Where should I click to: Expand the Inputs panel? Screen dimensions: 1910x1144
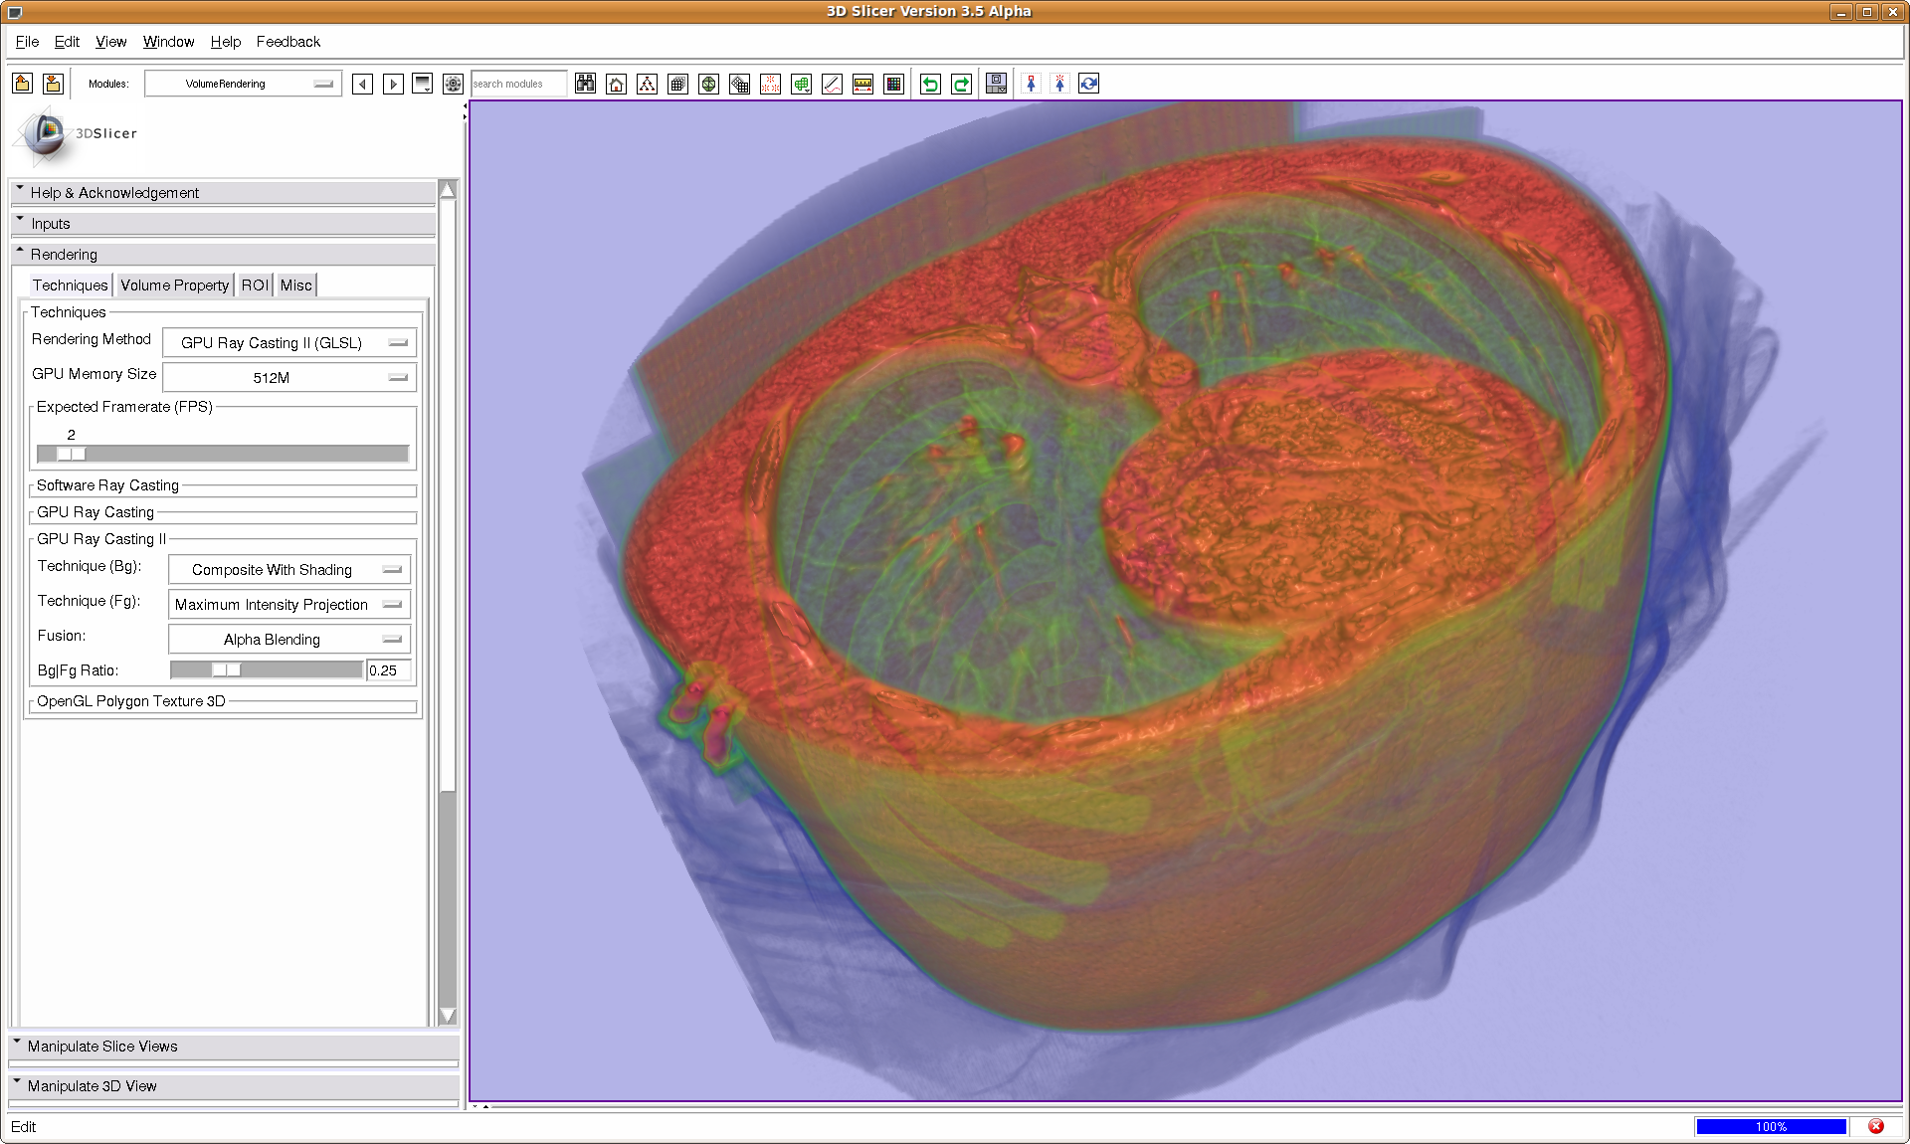50,224
